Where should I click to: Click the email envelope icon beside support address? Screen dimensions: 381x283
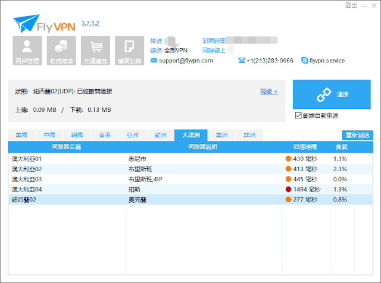tap(154, 60)
